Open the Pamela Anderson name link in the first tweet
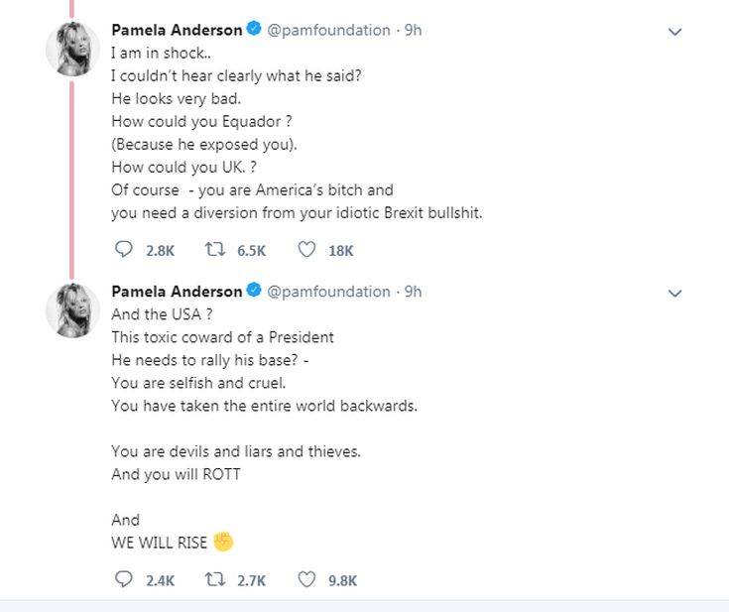This screenshot has height=612, width=729. tap(177, 30)
